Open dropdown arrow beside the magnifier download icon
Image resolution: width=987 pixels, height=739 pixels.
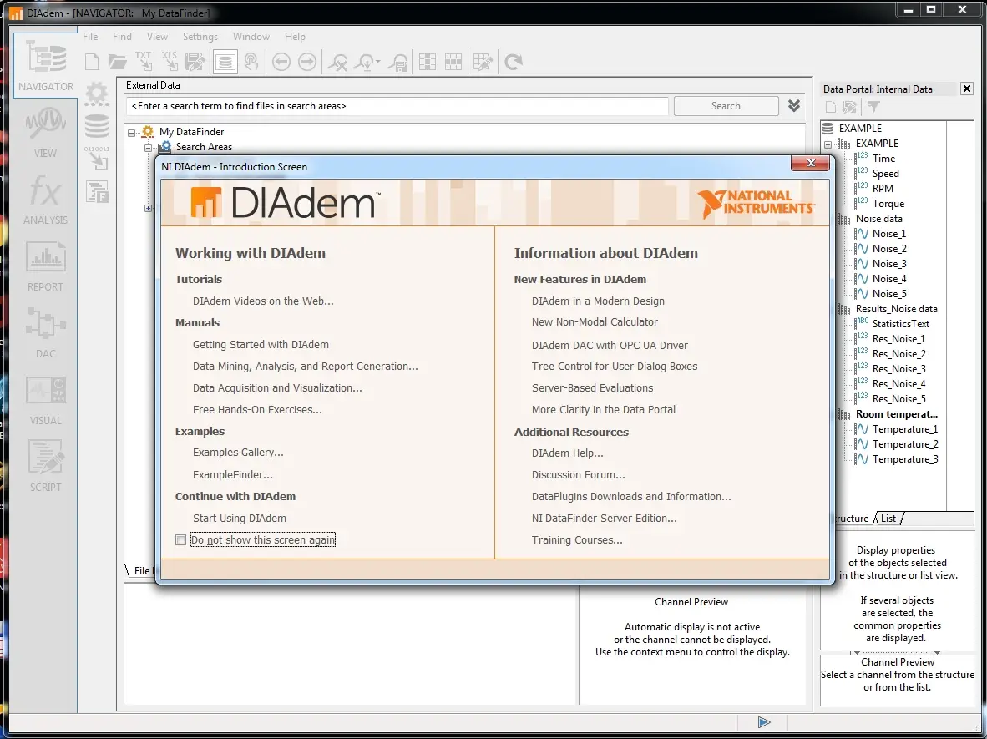(377, 62)
